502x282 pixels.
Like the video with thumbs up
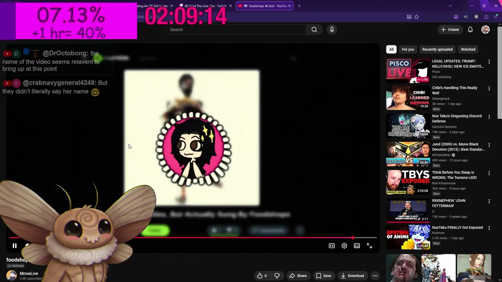[x=262, y=276]
